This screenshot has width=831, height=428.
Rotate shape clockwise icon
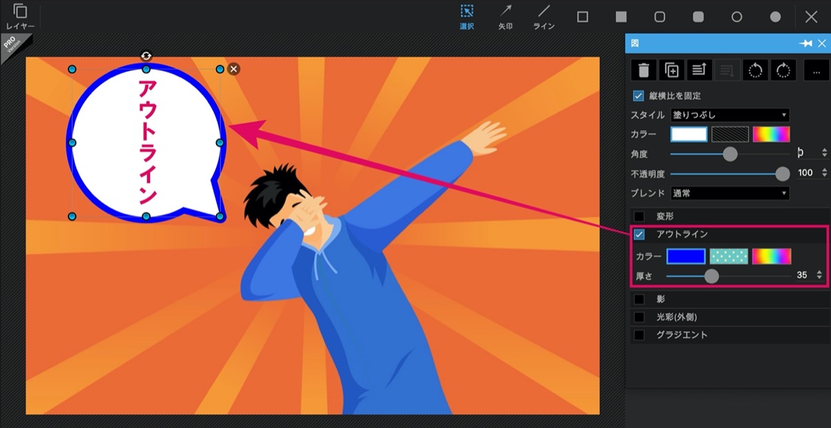tap(783, 70)
